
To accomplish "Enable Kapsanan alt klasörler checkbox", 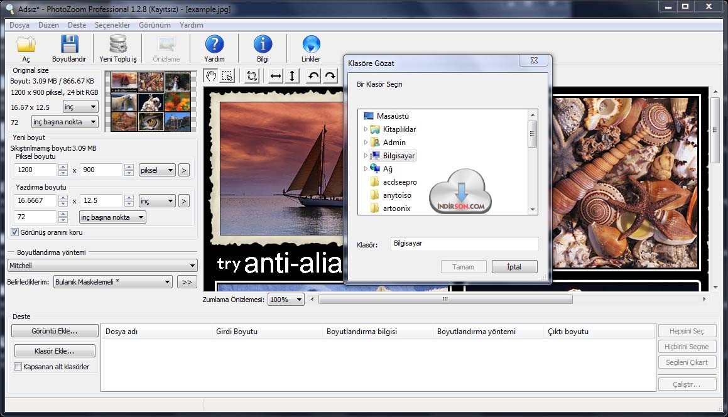I will click(18, 366).
